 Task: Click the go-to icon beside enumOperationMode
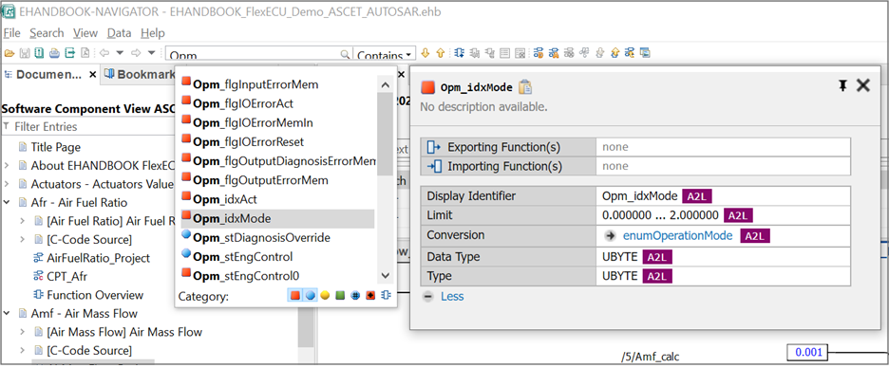[610, 236]
